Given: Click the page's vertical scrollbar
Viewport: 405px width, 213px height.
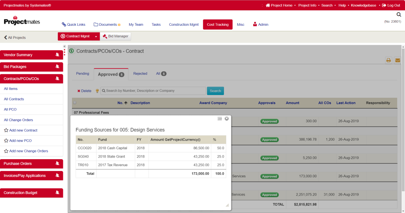Looking at the screenshot, I should coord(403,119).
